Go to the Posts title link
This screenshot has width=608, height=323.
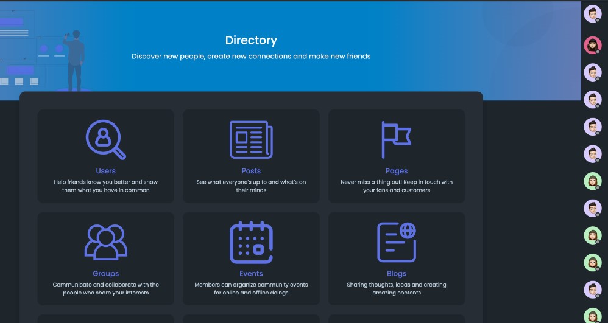(x=251, y=171)
